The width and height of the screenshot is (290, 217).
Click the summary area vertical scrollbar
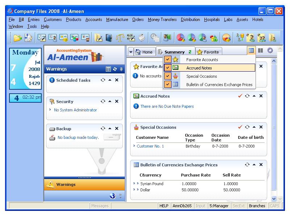(274, 127)
